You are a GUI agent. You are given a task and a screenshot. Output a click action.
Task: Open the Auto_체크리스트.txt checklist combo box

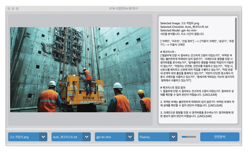coord(71,137)
